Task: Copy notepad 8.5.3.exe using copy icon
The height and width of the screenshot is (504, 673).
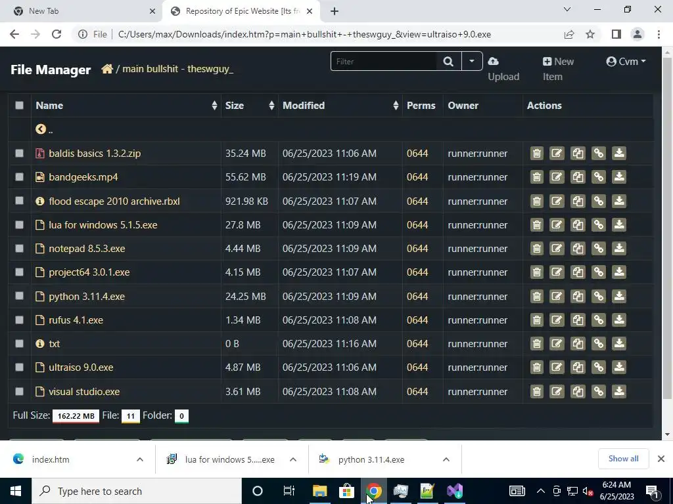Action: tap(578, 249)
